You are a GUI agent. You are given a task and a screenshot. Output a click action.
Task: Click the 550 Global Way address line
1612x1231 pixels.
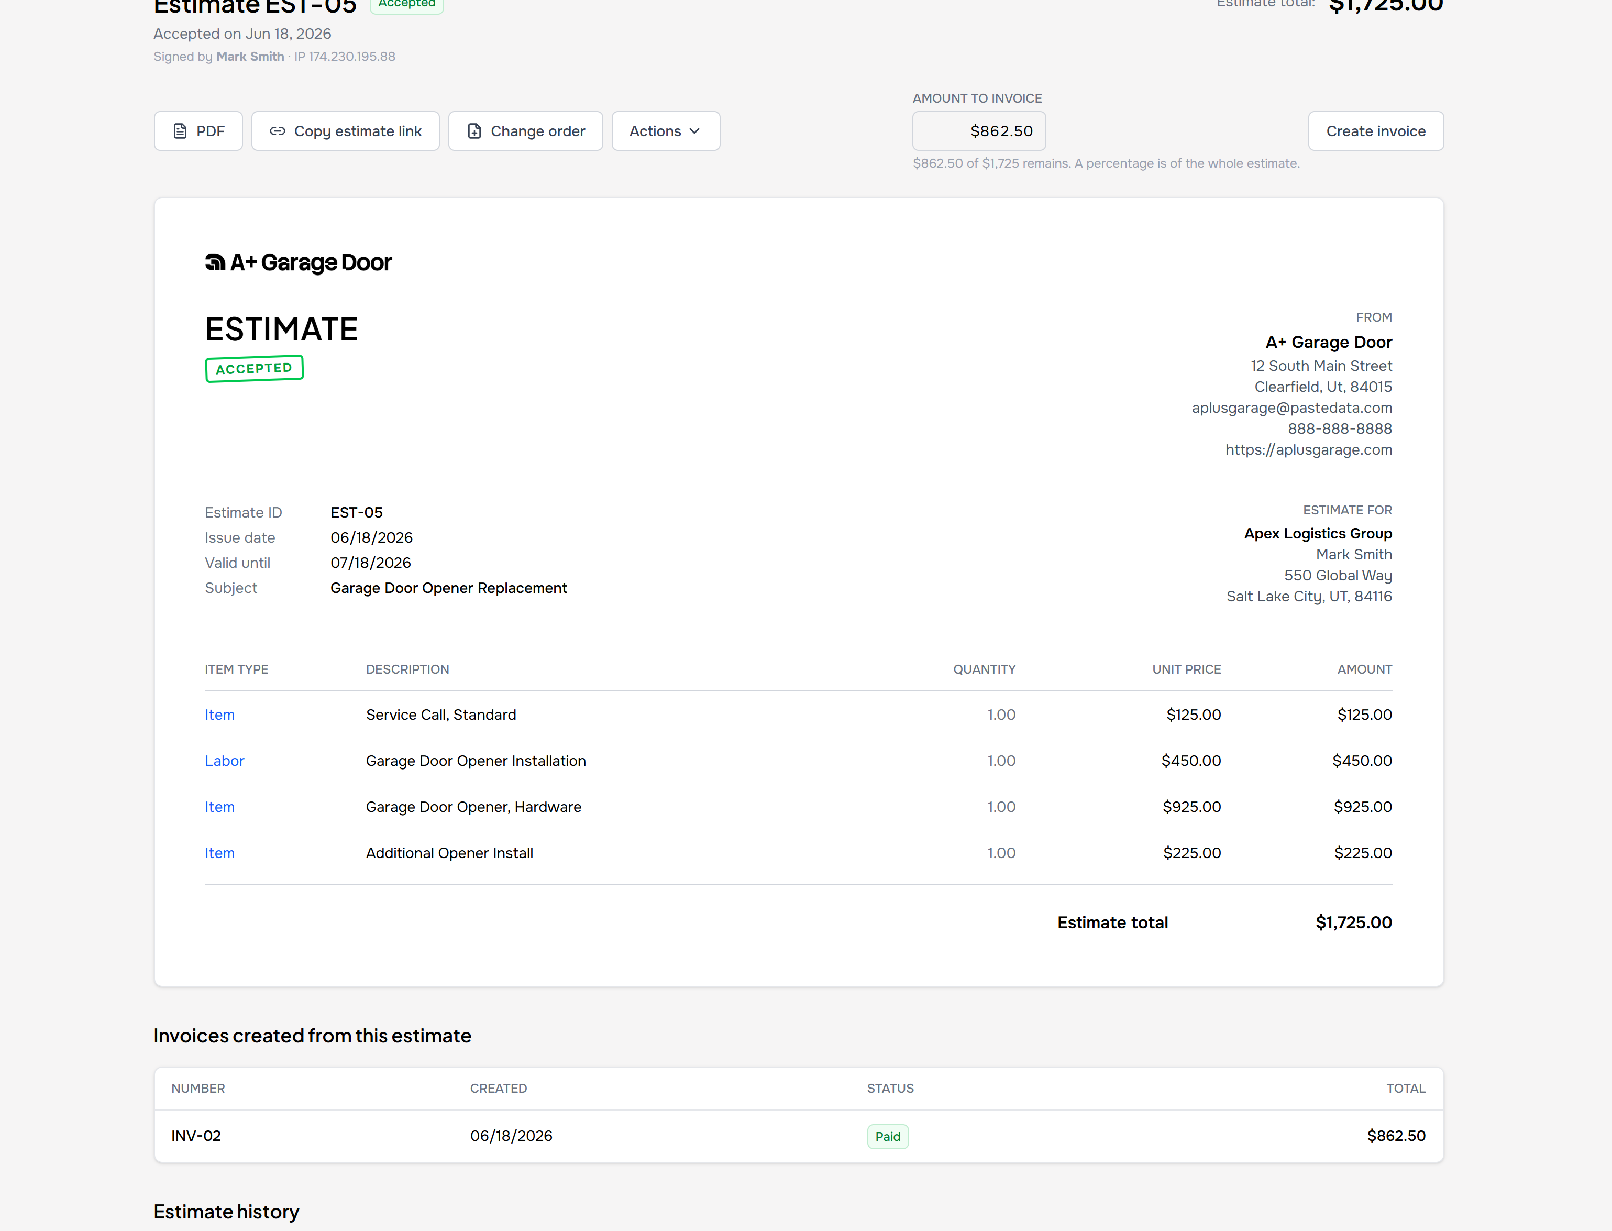coord(1338,575)
